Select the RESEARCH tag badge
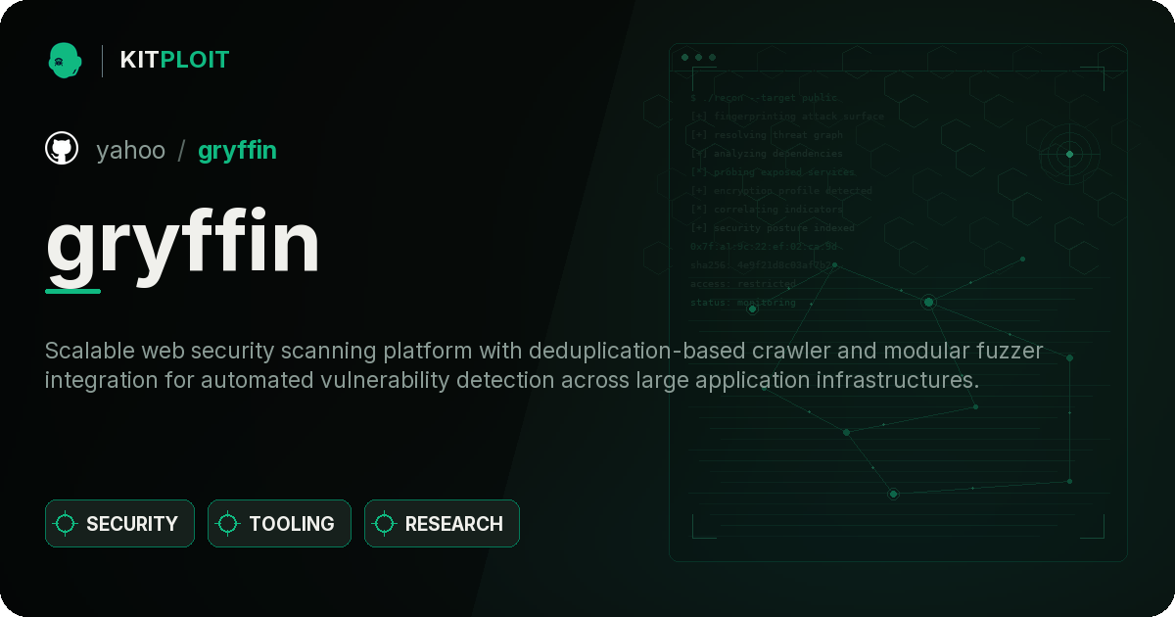 click(x=442, y=524)
